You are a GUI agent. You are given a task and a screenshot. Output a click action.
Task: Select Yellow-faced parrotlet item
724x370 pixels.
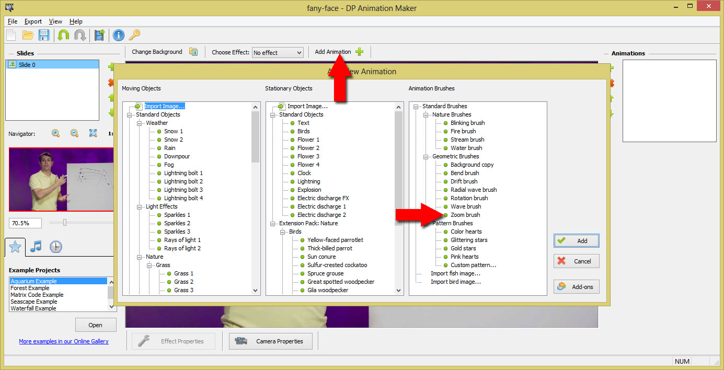click(335, 240)
